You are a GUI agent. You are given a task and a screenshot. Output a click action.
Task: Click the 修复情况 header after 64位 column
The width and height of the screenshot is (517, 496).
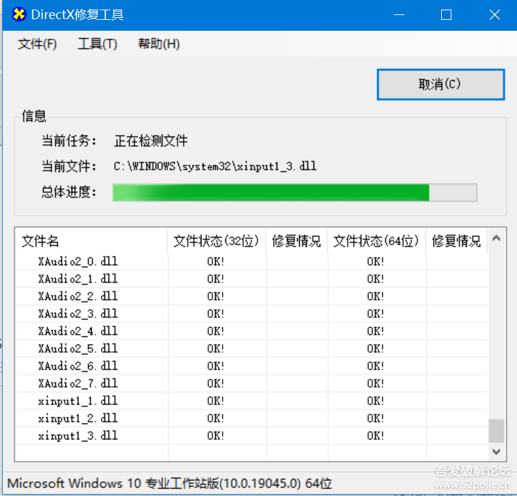456,241
